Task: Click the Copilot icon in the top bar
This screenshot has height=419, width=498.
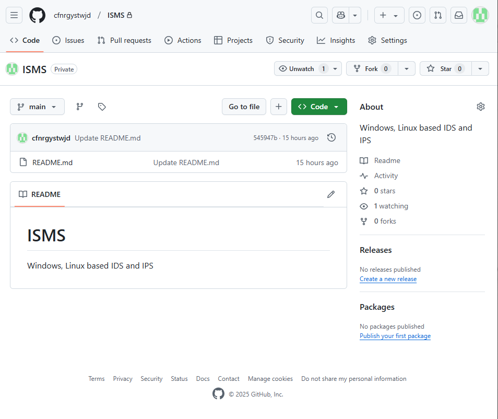Action: [340, 15]
